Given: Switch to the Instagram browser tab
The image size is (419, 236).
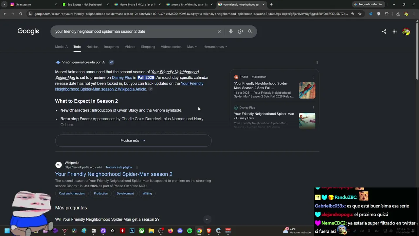Looking at the screenshot, I should pos(33,5).
